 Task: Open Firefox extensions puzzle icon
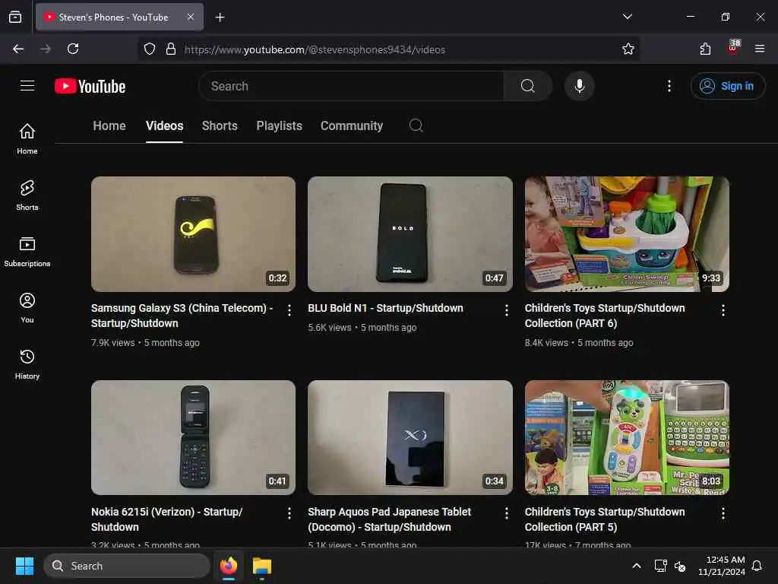pos(705,49)
